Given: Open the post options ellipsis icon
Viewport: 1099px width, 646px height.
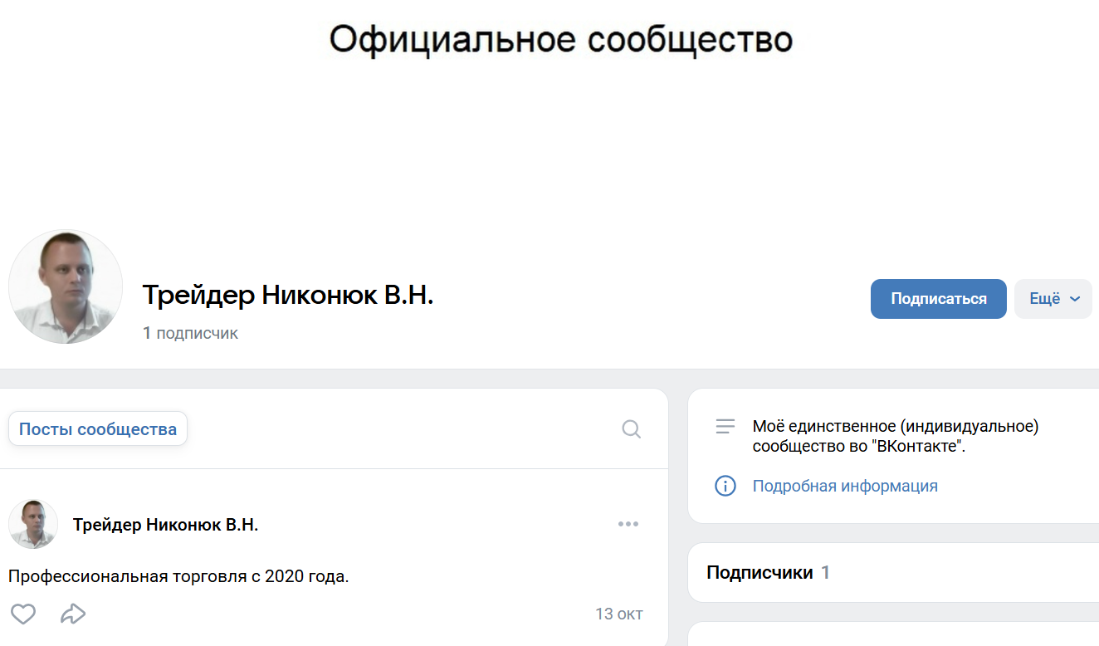Looking at the screenshot, I should coord(628,524).
